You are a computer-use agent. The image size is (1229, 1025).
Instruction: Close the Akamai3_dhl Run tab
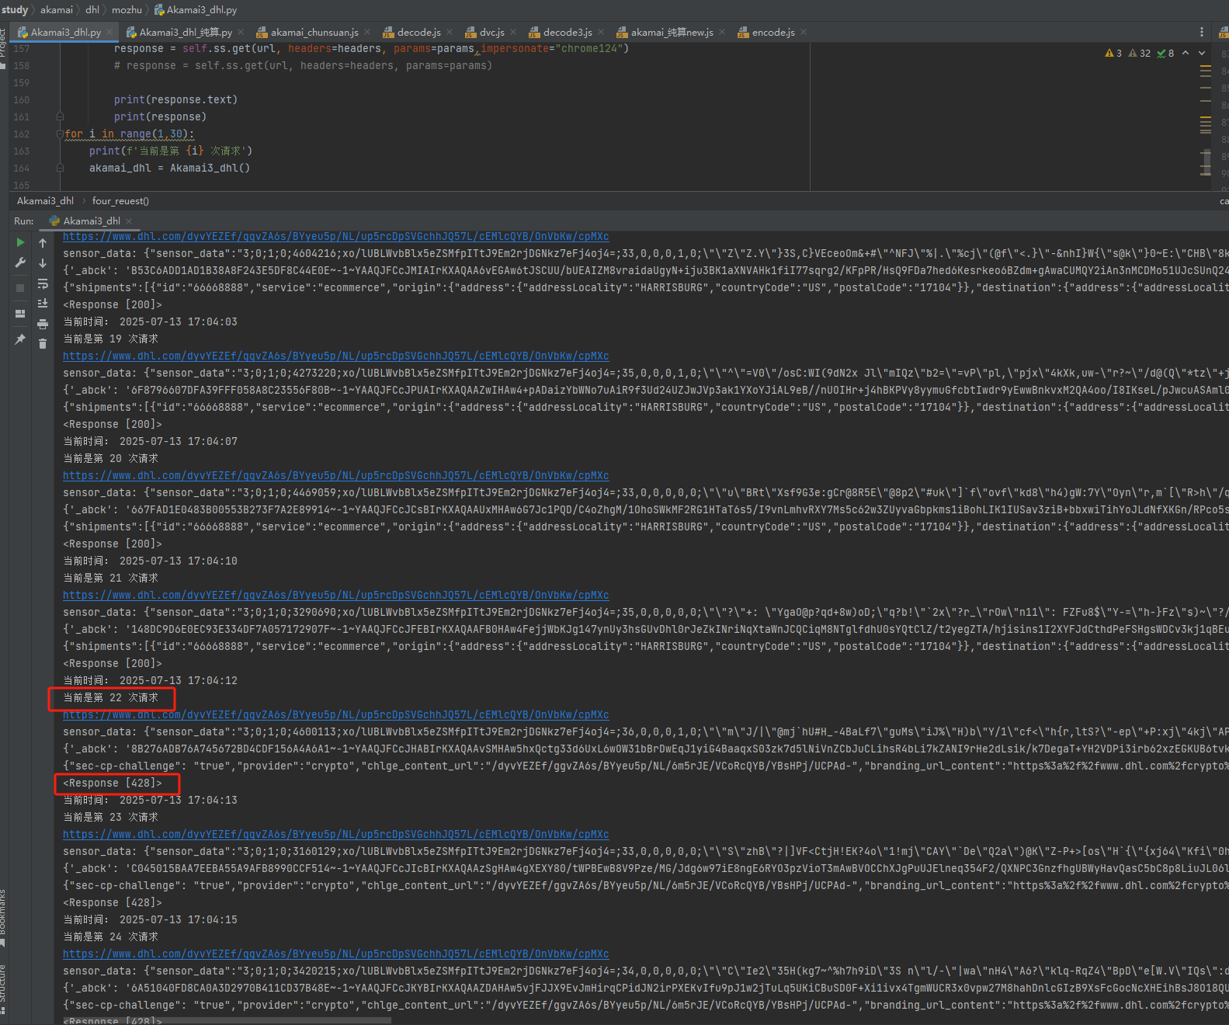pos(129,221)
